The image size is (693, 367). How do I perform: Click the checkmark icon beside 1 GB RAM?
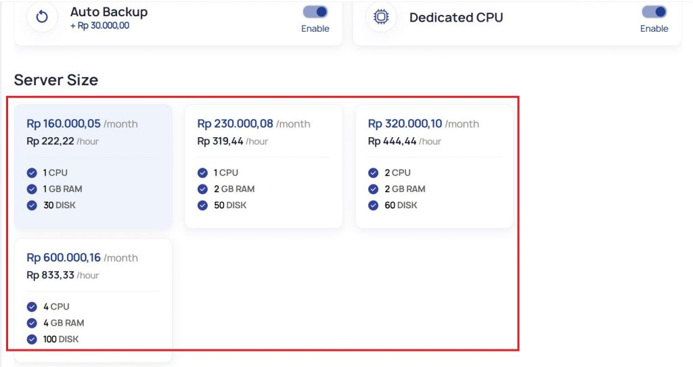click(32, 189)
